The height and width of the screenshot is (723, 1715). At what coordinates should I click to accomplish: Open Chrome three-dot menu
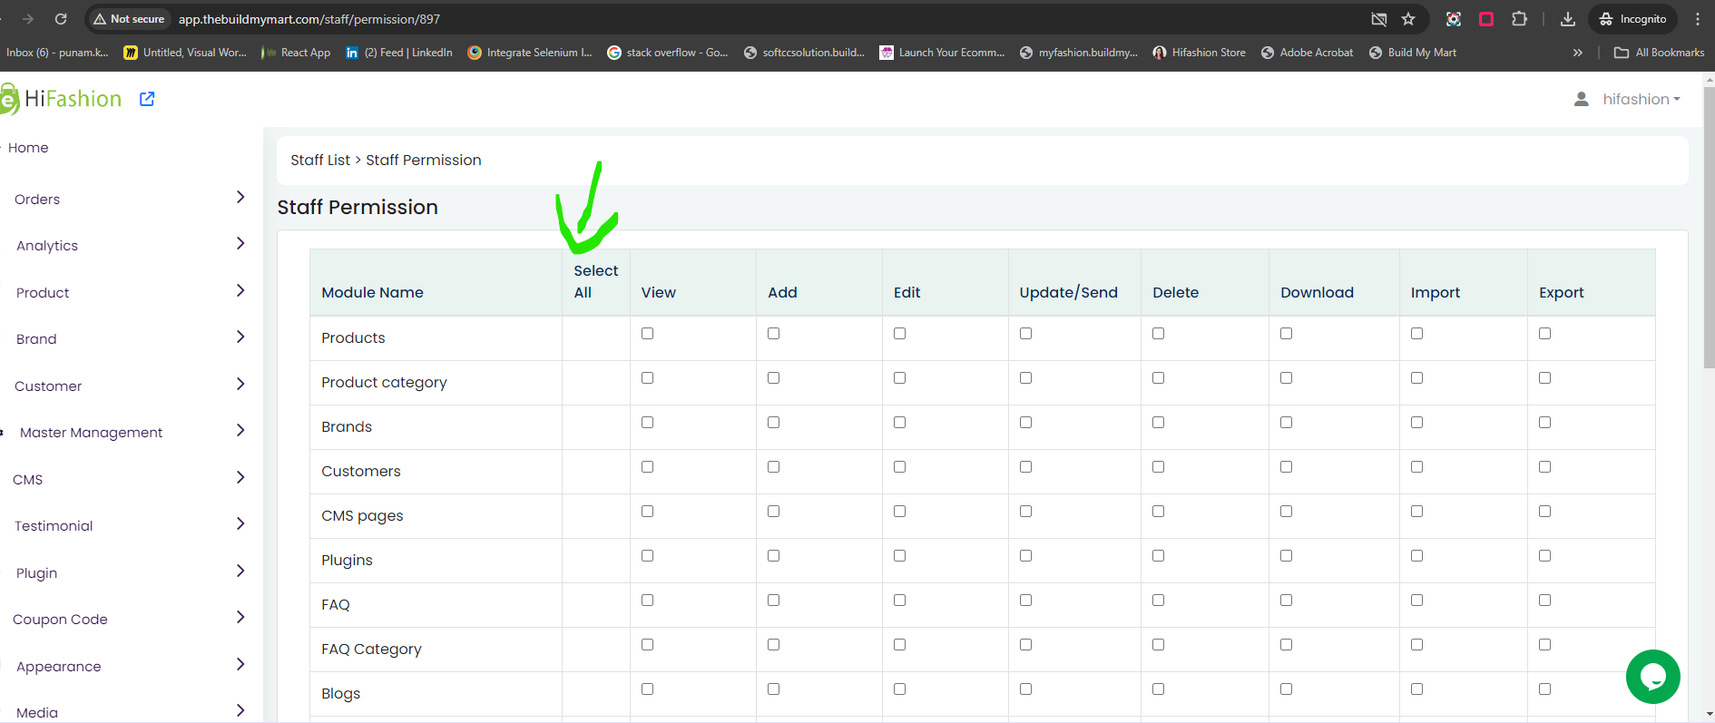pyautogui.click(x=1698, y=19)
